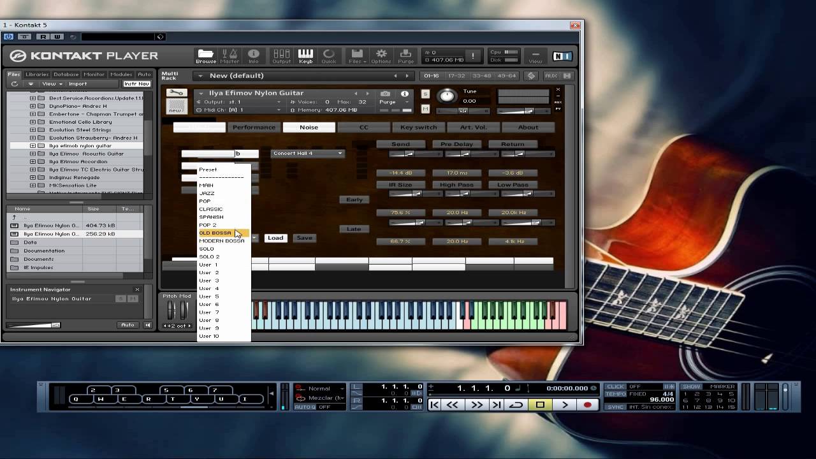816x459 pixels.
Task: Click the camera snapshot icon
Action: (x=385, y=94)
